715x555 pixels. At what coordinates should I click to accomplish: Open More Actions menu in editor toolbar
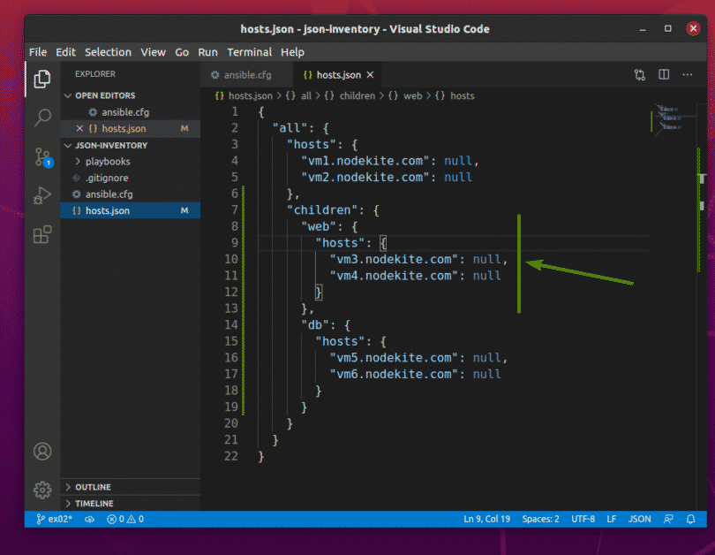[x=688, y=75]
